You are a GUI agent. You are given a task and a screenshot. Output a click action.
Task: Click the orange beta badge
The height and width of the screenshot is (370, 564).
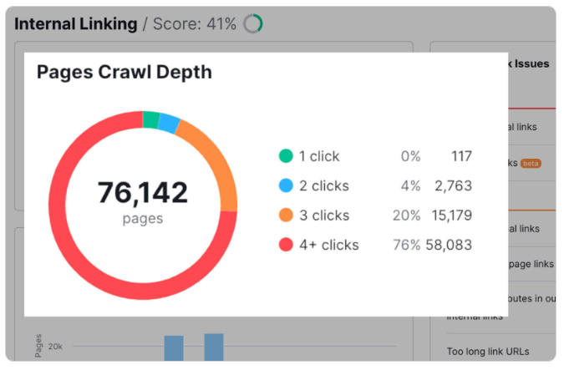pos(531,163)
